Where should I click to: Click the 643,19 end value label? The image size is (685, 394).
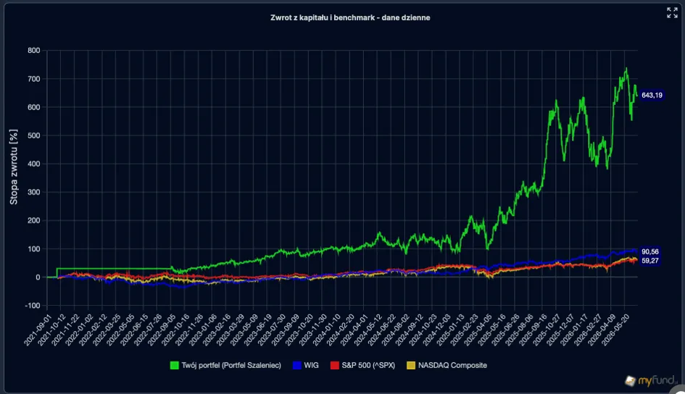coord(652,95)
